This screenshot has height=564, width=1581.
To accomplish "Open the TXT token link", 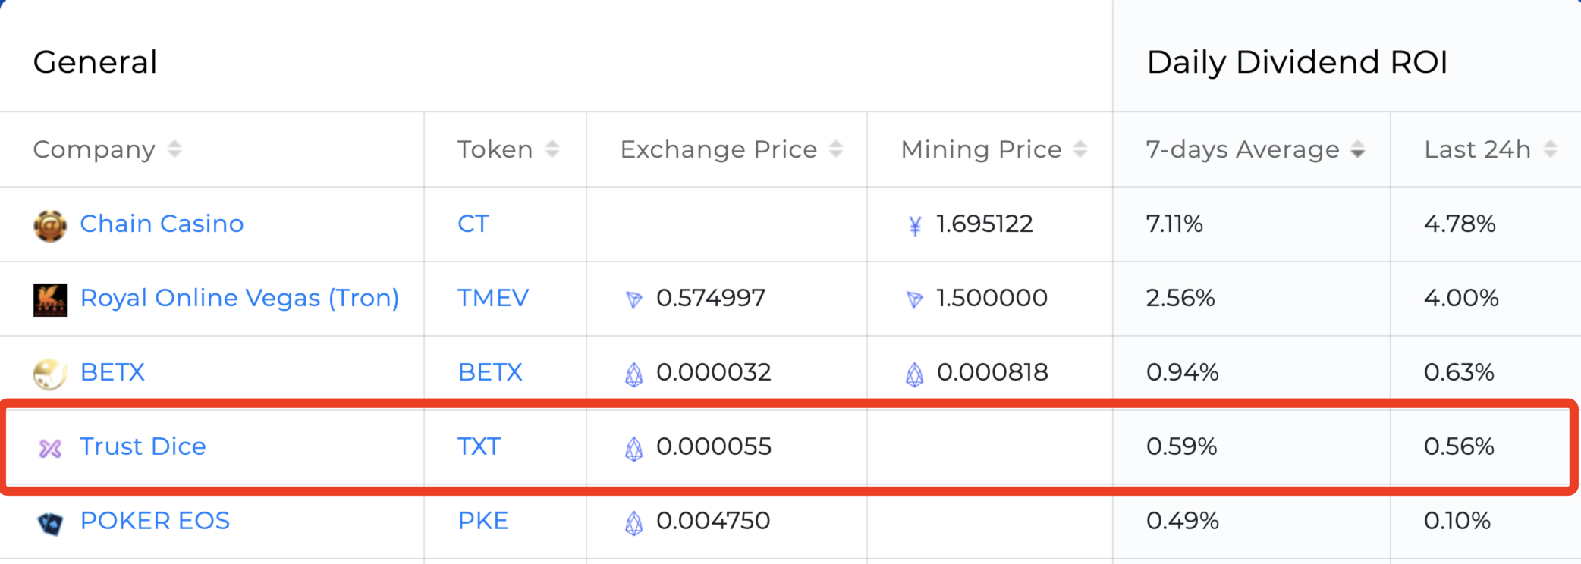I will pos(479,446).
